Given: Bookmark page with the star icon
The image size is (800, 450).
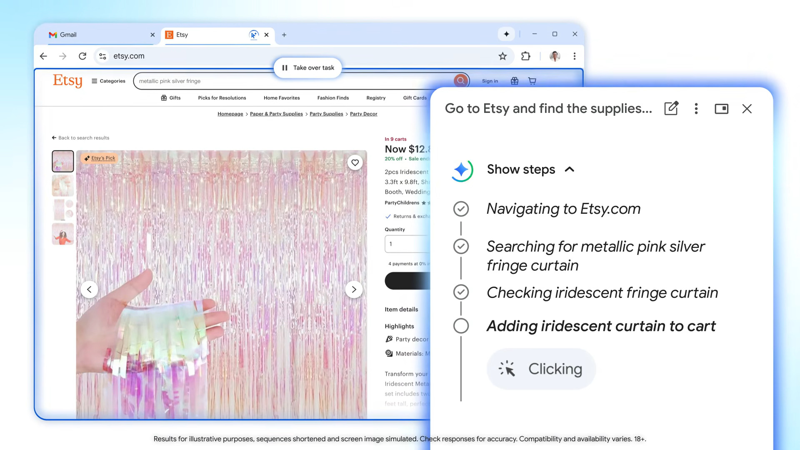Looking at the screenshot, I should point(502,56).
